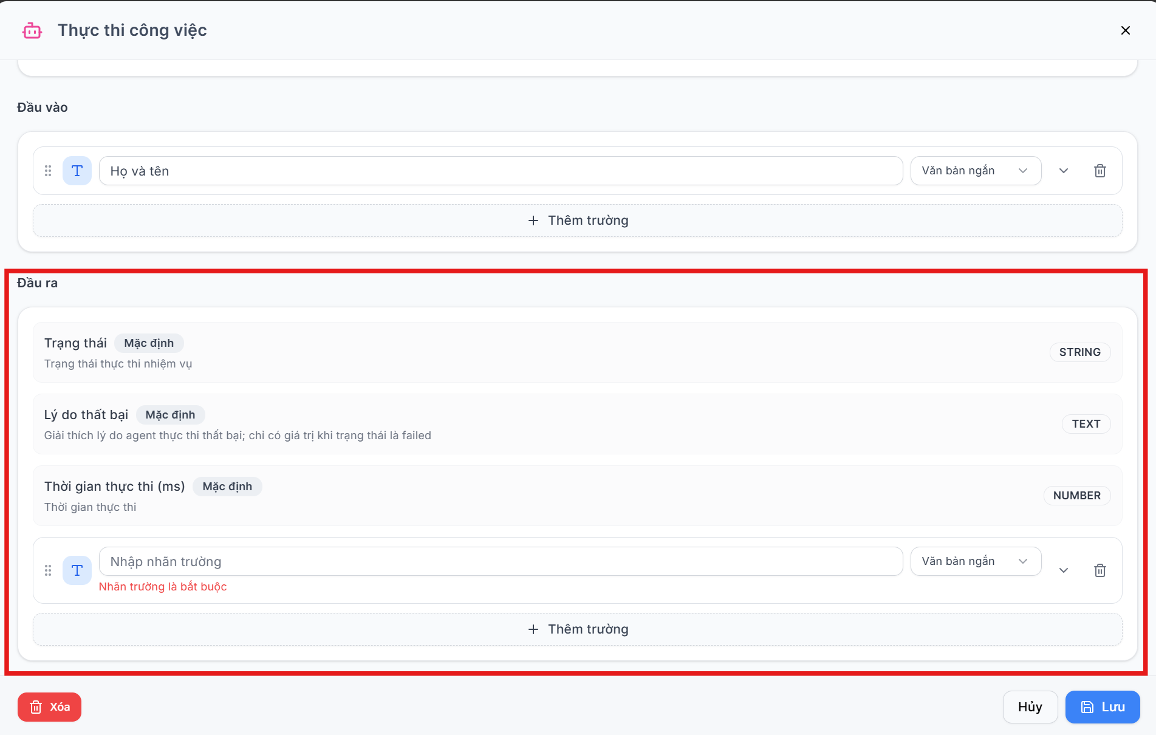Click the red Xóa button

(x=49, y=707)
